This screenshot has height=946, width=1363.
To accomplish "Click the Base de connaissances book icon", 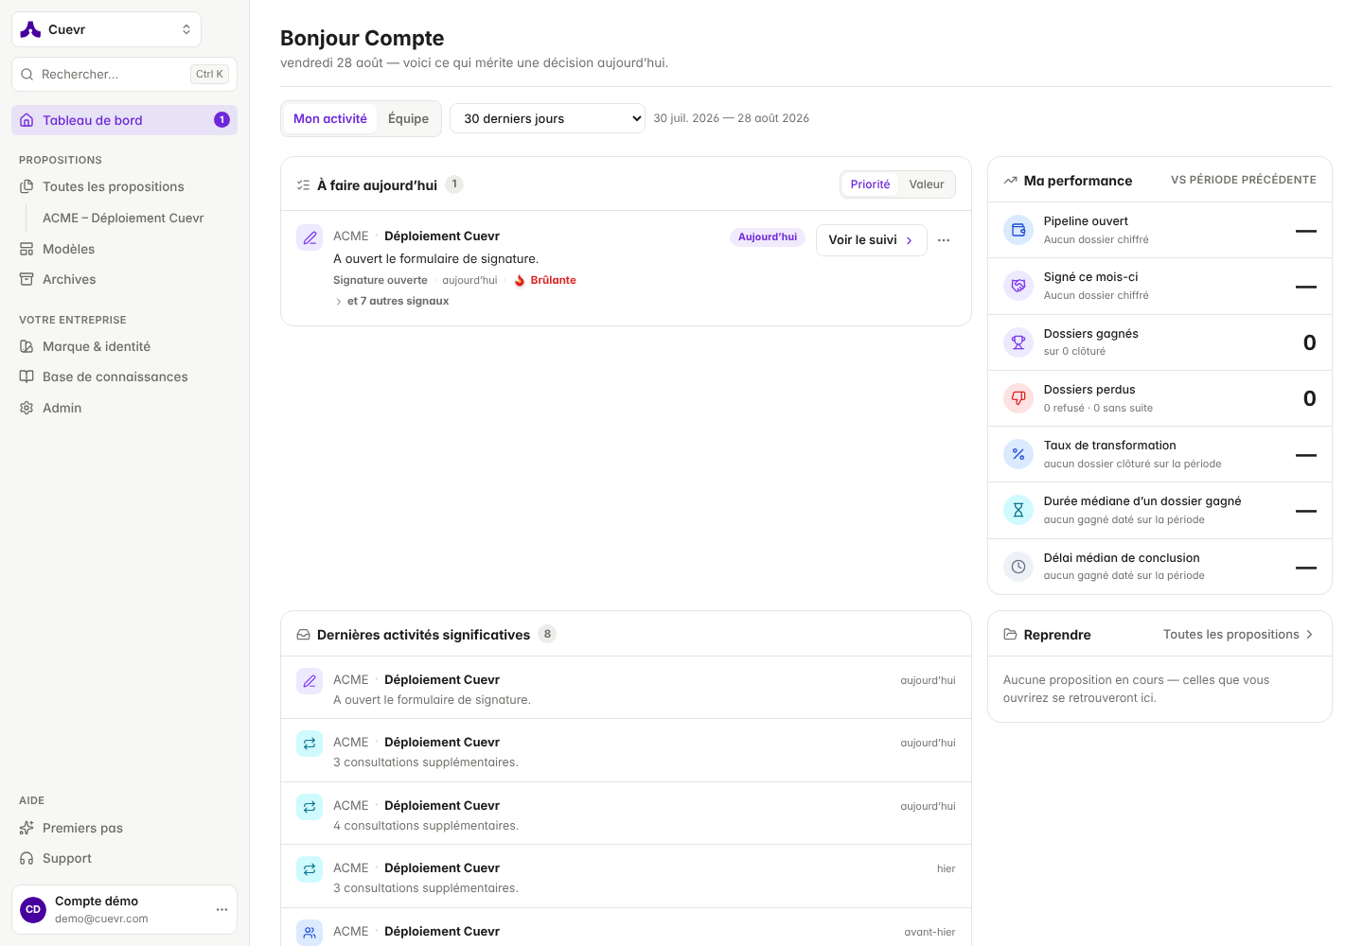I will click(x=27, y=377).
